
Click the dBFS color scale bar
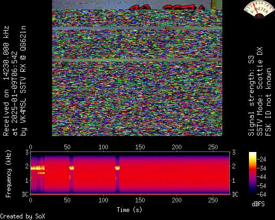click(x=253, y=173)
